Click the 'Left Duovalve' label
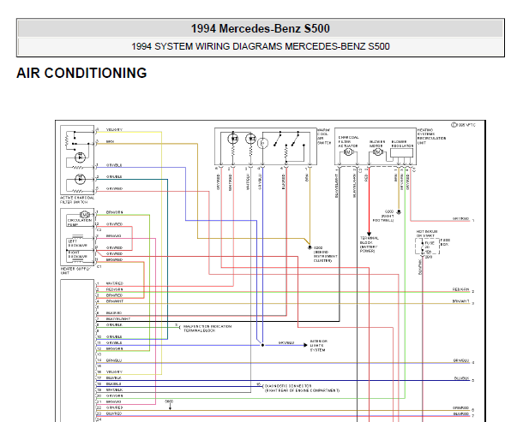The width and height of the screenshot is (517, 422). [x=77, y=243]
